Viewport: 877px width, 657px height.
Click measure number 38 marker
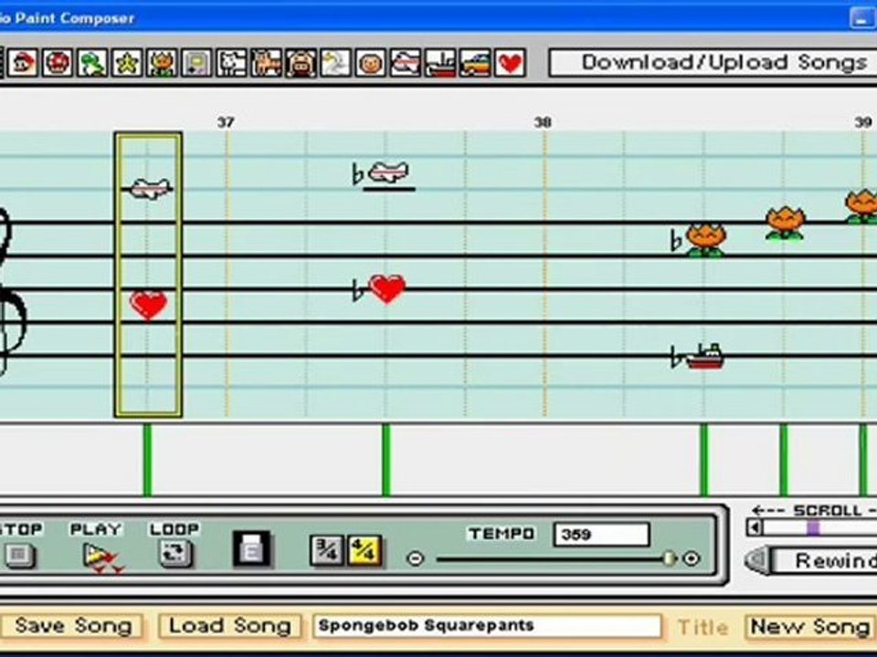coord(543,121)
